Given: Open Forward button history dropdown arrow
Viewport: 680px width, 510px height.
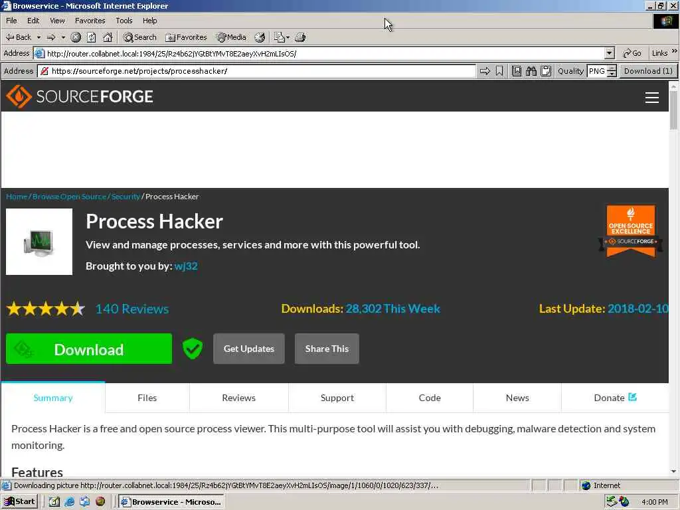Looking at the screenshot, I should 63,37.
